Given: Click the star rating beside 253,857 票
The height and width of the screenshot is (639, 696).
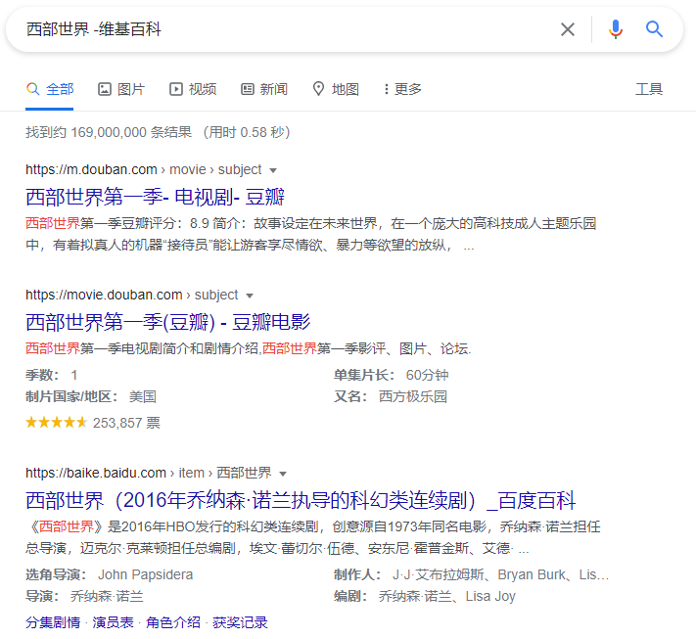Looking at the screenshot, I should point(57,423).
